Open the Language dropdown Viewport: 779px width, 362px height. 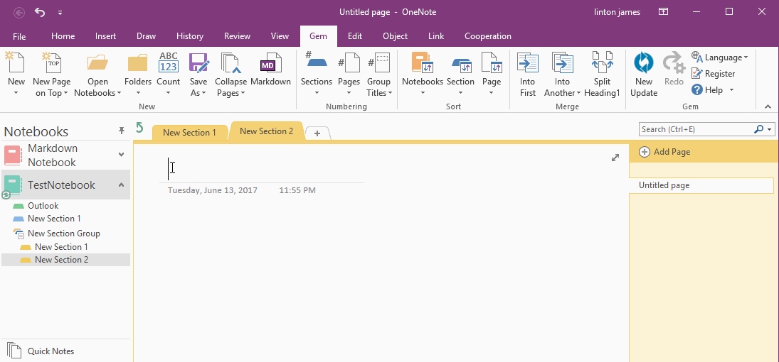click(x=719, y=57)
